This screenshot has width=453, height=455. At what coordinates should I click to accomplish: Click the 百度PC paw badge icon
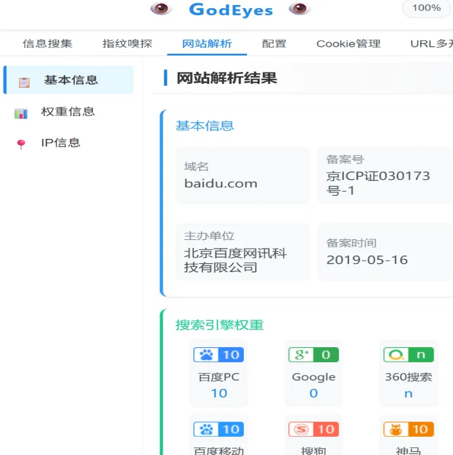pyautogui.click(x=219, y=355)
